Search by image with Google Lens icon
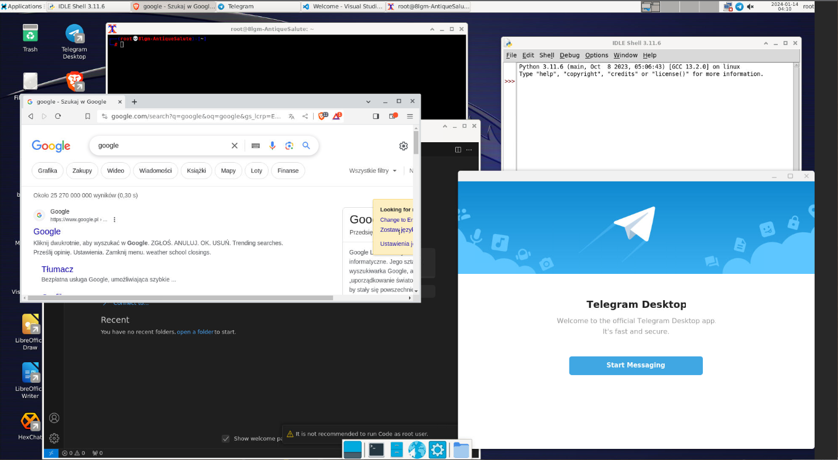The width and height of the screenshot is (838, 460). click(x=289, y=146)
